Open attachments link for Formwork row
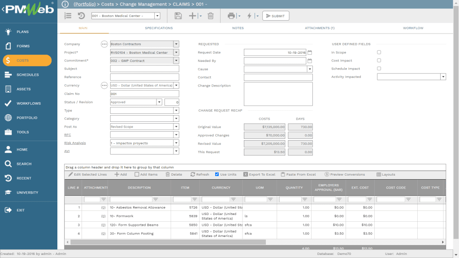Image resolution: width=459 pixels, height=258 pixels. point(104,216)
